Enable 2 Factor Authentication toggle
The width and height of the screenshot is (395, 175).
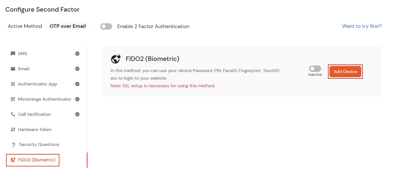point(106,26)
